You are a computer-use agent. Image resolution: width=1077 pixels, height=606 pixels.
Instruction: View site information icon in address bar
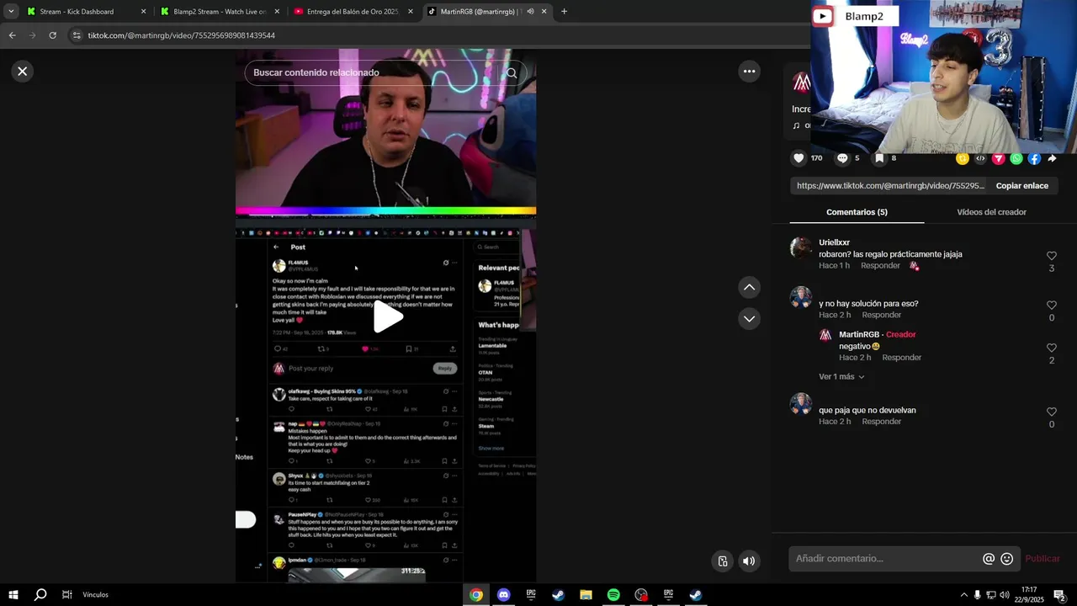[77, 35]
